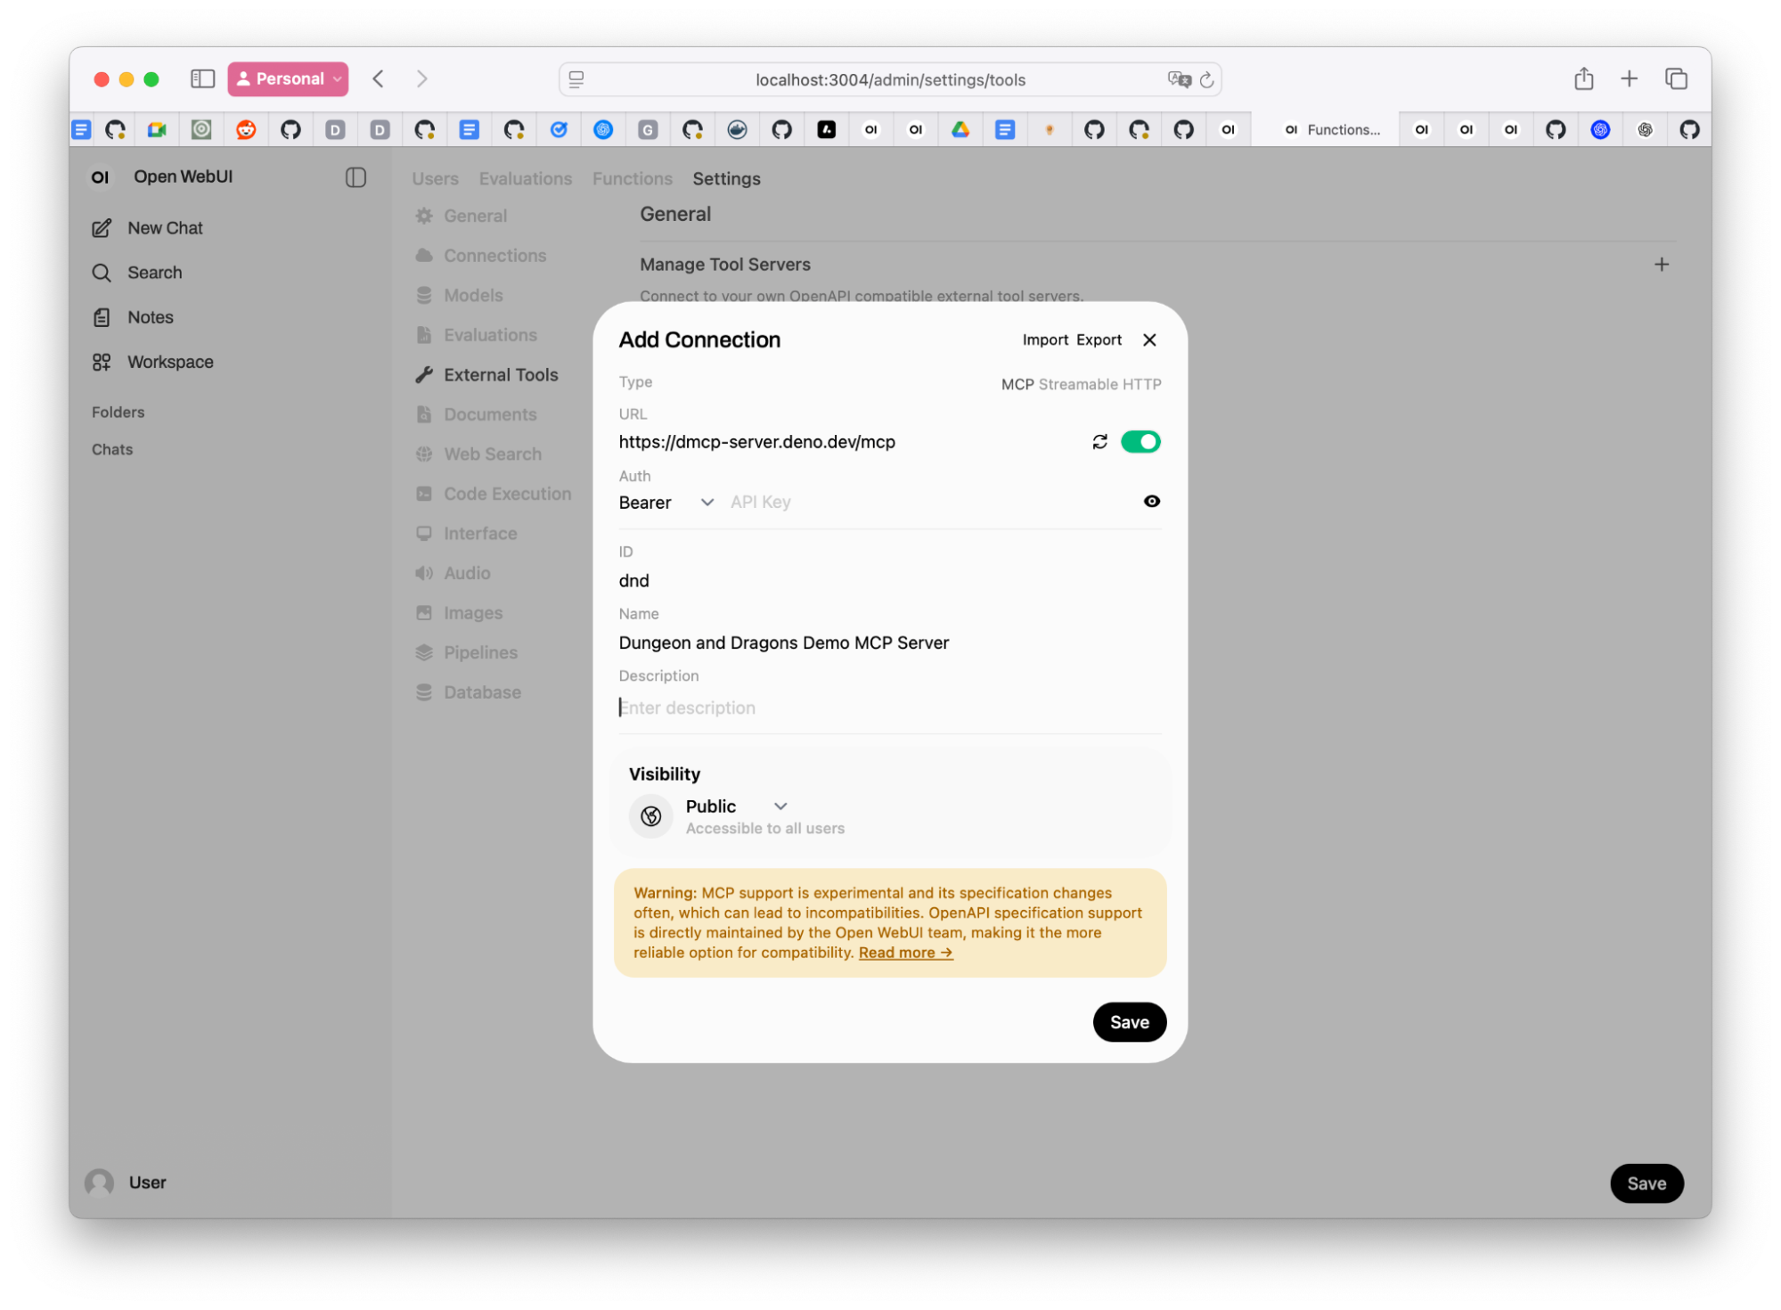Click the plus icon to add a tool server
The height and width of the screenshot is (1310, 1781).
1661,265
